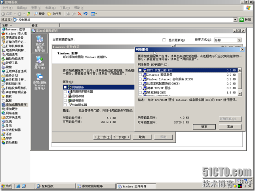The width and height of the screenshot is (255, 191).
Task: Check 简单 TCP/IP 服务 checkbox
Action: pos(140,88)
